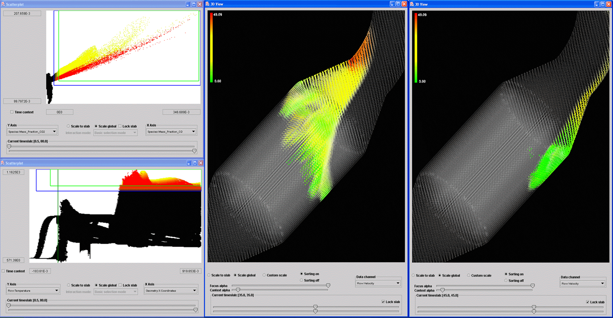Image resolution: width=613 pixels, height=318 pixels.
Task: Open the Y Axis Species:Mass_Fraction_CO2 dropdown
Action: 54,132
